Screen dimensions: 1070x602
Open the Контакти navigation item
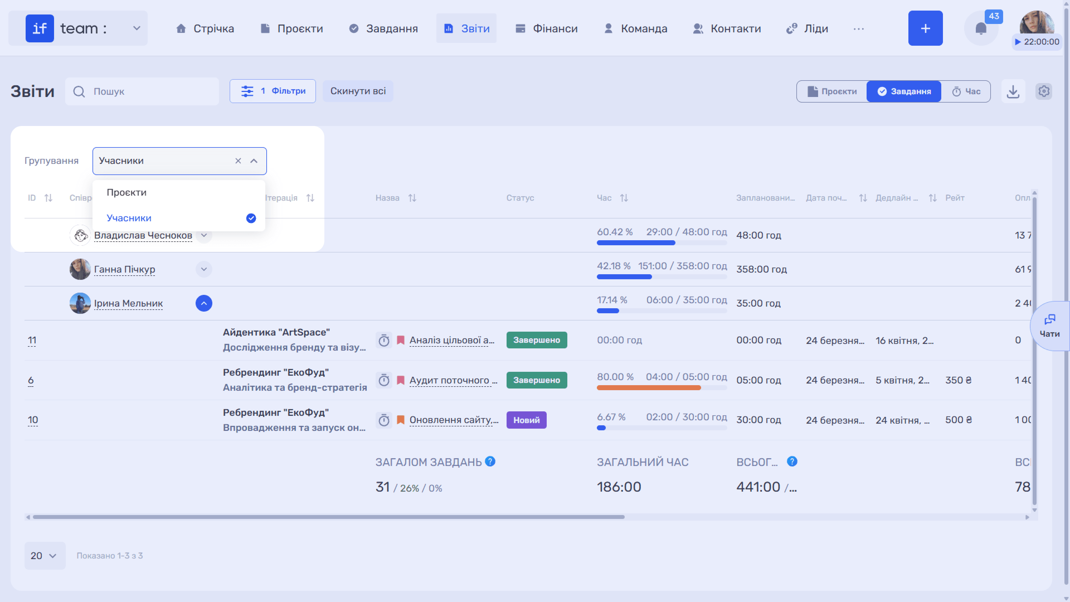(727, 28)
